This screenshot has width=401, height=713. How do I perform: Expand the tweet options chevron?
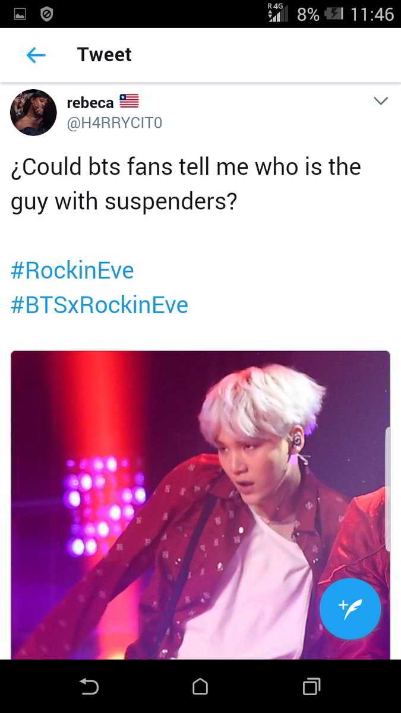380,101
